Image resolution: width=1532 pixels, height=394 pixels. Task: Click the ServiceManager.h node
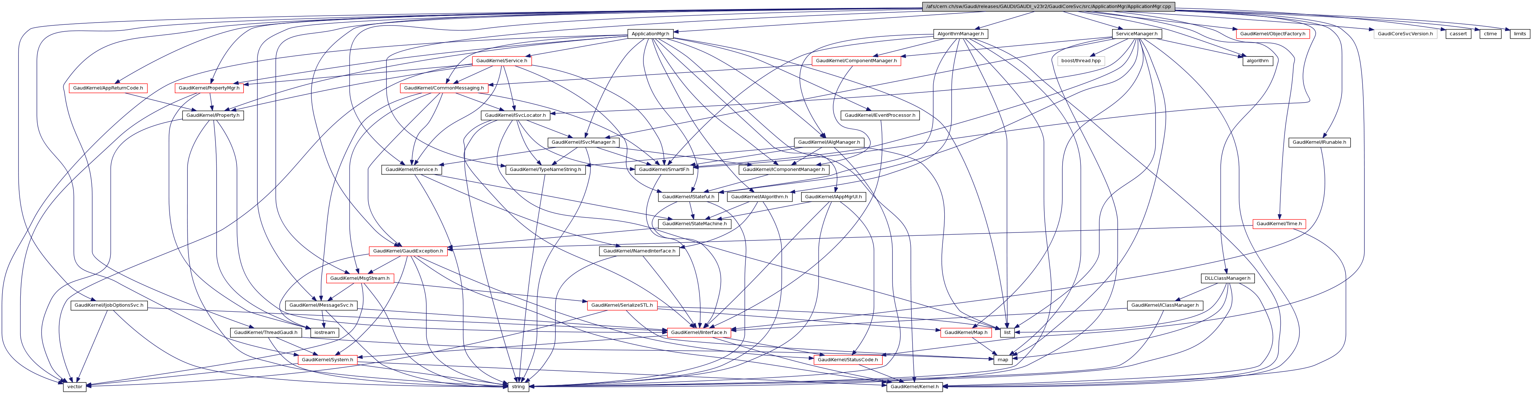pos(1136,34)
